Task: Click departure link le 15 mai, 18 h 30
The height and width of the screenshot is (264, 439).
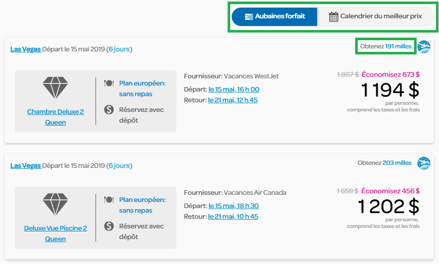Action: [x=234, y=206]
